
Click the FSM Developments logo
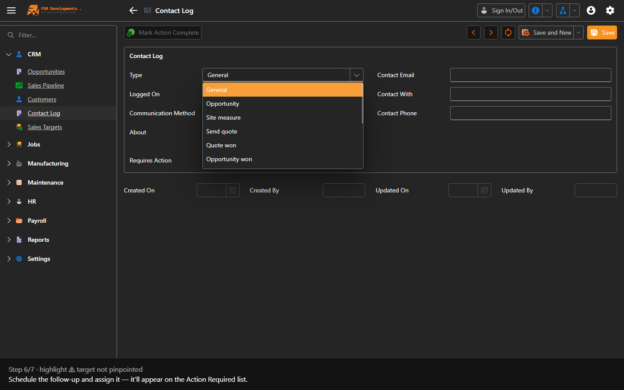click(54, 10)
